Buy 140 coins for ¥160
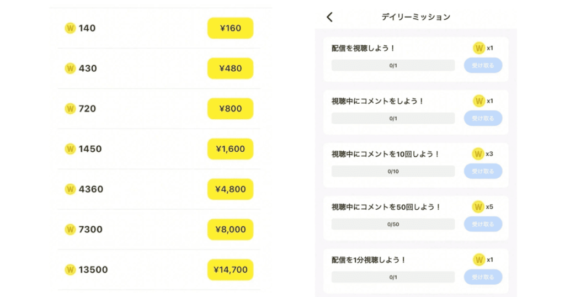Viewport: 565px width, 297px height. point(230,28)
